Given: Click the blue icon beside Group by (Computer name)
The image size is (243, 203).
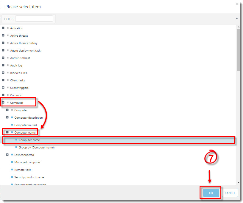Looking at the screenshot, I should 16,147.
